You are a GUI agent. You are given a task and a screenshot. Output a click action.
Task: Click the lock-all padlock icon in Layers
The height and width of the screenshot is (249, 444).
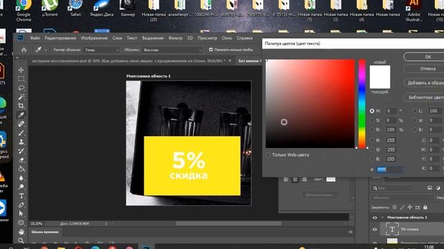[425, 207]
